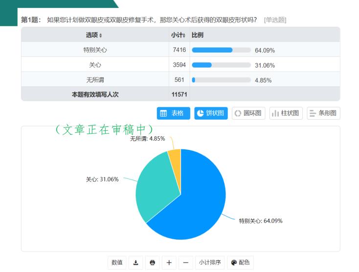359x272 pixels.
Task: Download the chart image
Action: click(136, 262)
